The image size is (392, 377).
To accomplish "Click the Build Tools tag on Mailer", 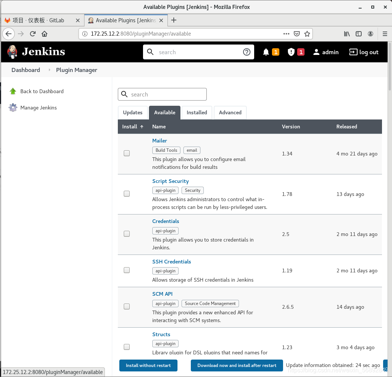I will (x=166, y=150).
